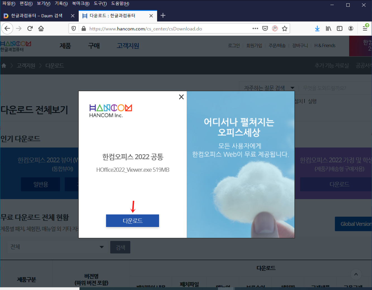372x290 pixels.
Task: Open the 기록(S) menu
Action: coord(61,4)
